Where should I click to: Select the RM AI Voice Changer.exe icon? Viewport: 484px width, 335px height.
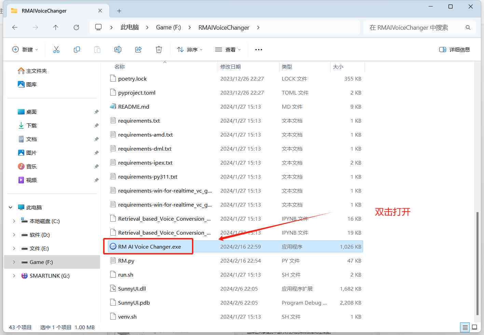113,247
